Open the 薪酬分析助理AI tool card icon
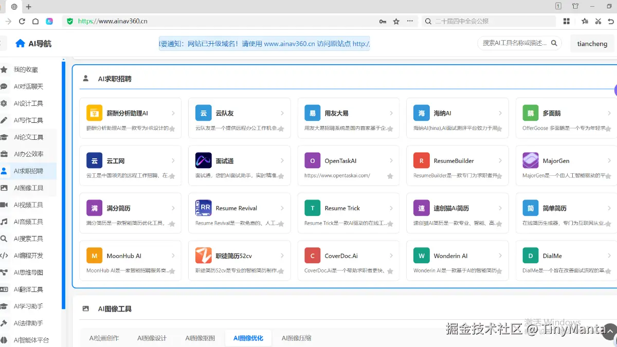Screen dimensions: 617x347 point(94,113)
